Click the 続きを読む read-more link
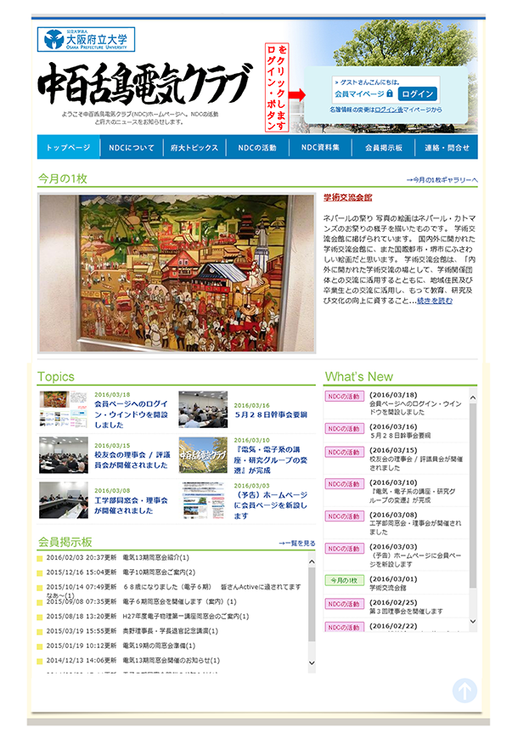This screenshot has height=733, width=518. (x=434, y=301)
